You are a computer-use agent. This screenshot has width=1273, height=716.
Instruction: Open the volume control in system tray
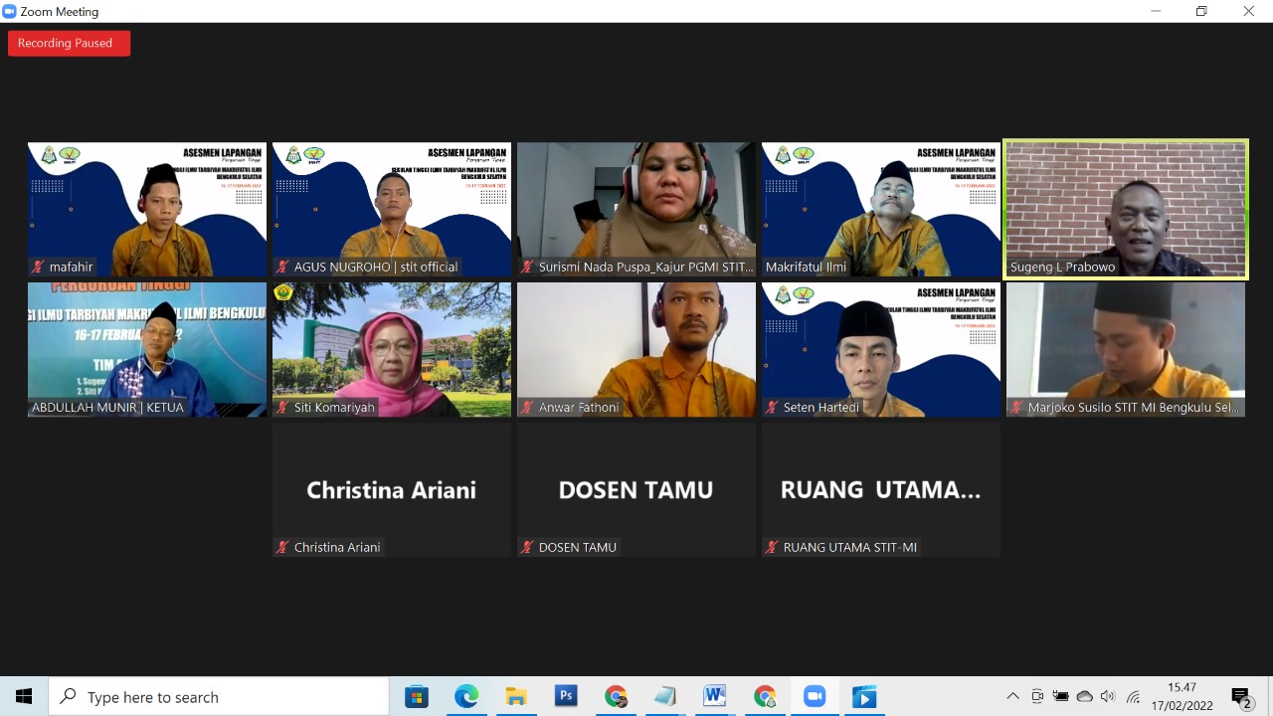click(1108, 697)
